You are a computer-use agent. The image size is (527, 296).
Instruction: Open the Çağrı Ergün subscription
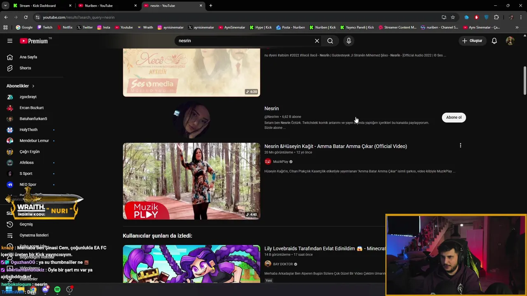coord(29,152)
